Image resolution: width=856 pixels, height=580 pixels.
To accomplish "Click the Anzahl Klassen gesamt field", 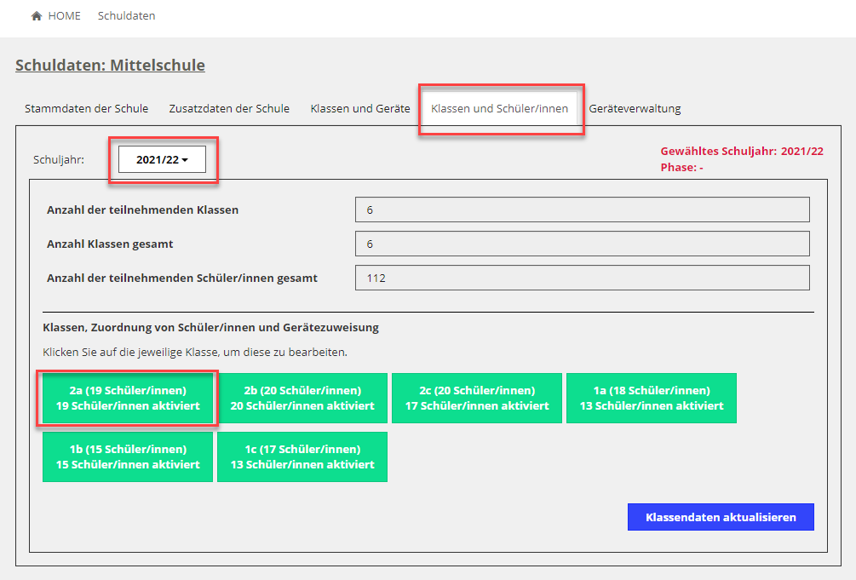I will [582, 244].
